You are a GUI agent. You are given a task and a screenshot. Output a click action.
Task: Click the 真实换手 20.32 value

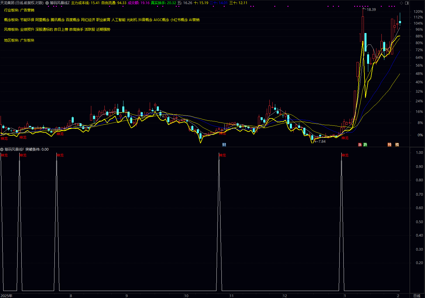(164, 3)
